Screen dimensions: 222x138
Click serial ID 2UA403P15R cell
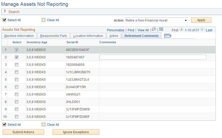pos(76,87)
